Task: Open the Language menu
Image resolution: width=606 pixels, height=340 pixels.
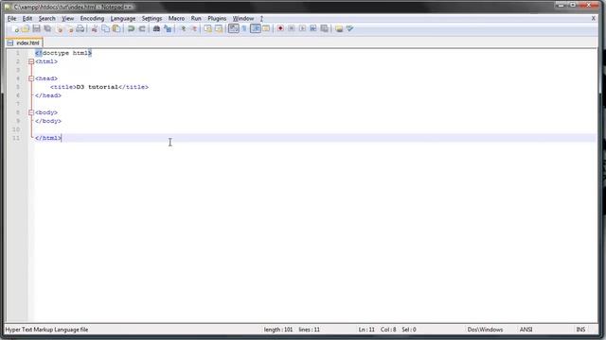Action: (x=123, y=19)
